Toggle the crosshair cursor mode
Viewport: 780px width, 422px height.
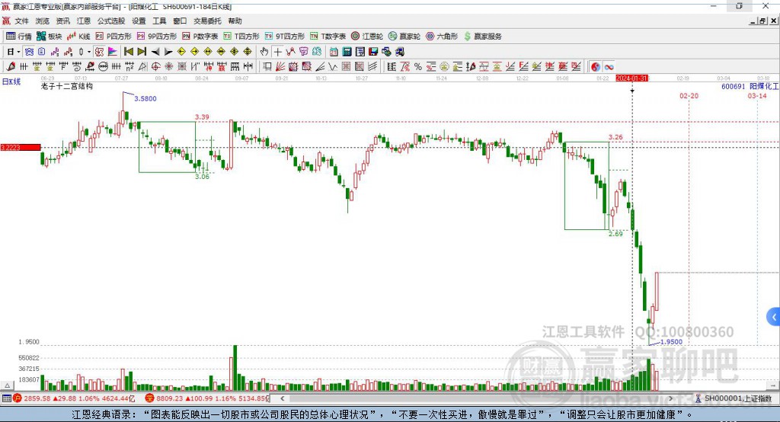pos(277,52)
